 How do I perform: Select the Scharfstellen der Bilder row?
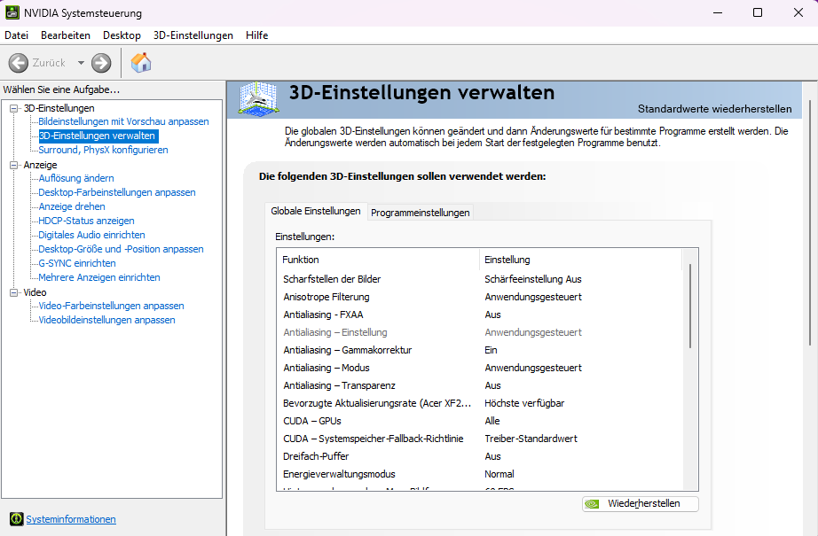coord(479,279)
